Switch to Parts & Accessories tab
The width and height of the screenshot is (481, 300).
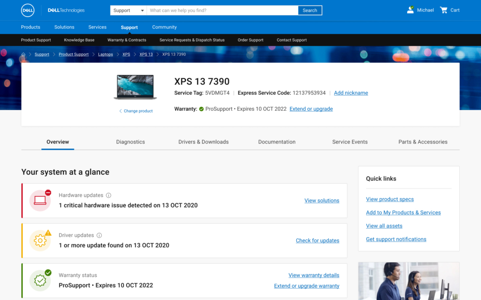pos(423,142)
